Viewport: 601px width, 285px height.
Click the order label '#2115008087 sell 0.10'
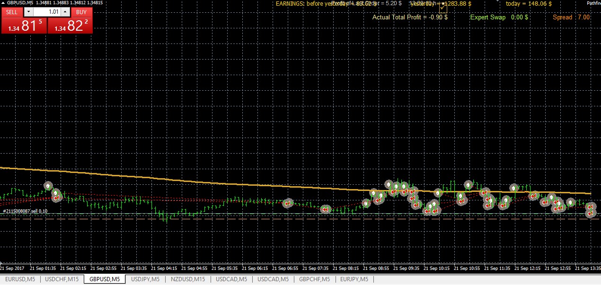(x=26, y=211)
